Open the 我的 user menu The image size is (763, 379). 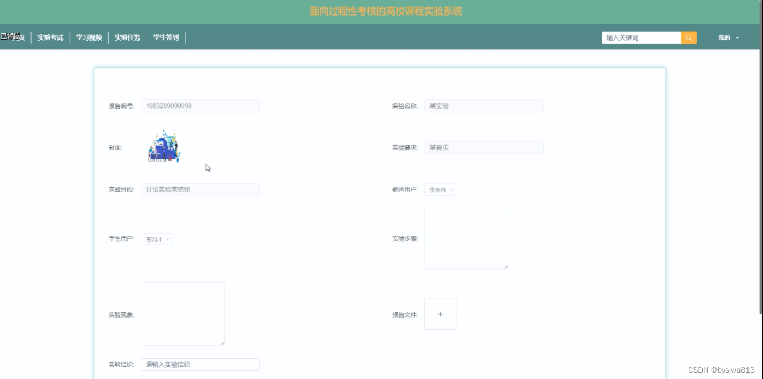(728, 38)
